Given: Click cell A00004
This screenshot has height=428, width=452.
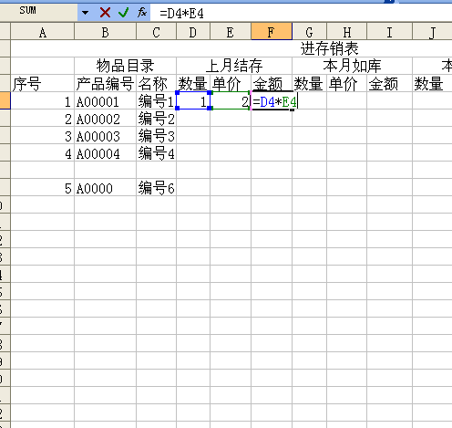Looking at the screenshot, I should [x=105, y=153].
